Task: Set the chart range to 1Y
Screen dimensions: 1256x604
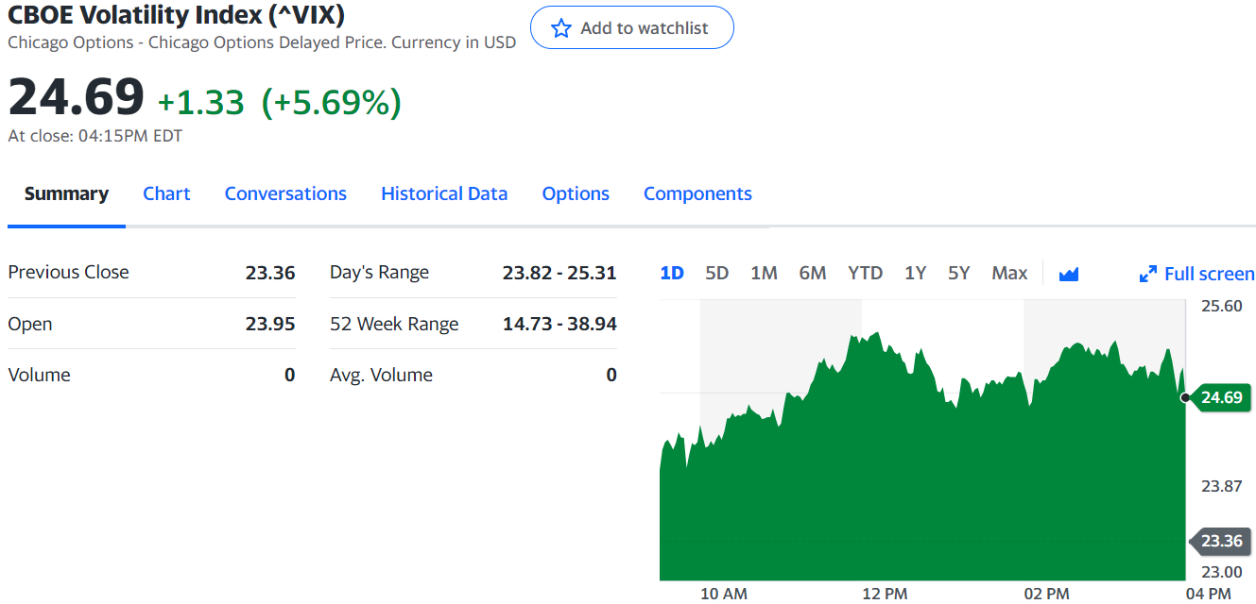Action: 915,274
